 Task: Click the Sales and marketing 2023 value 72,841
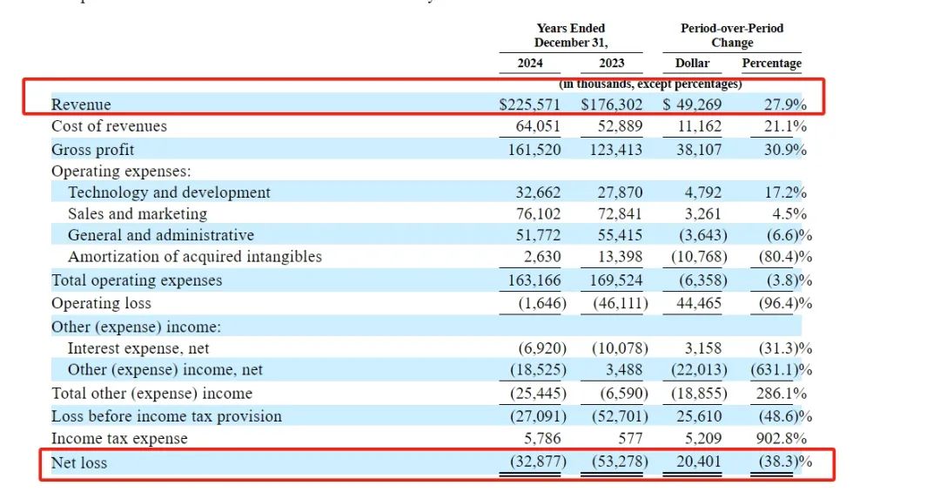point(620,213)
